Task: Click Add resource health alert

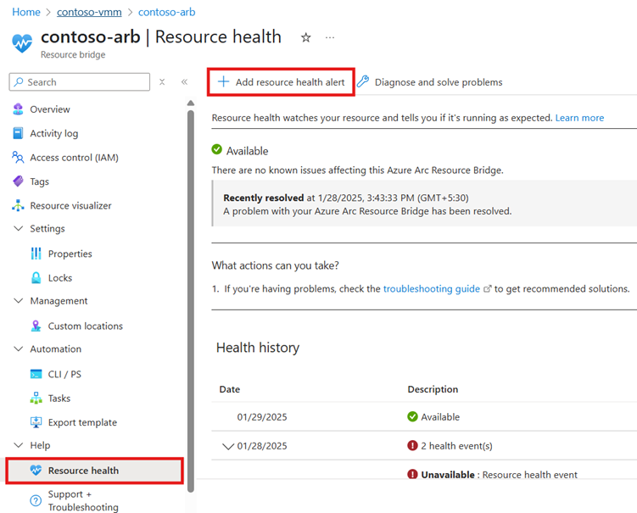Action: pyautogui.click(x=281, y=82)
